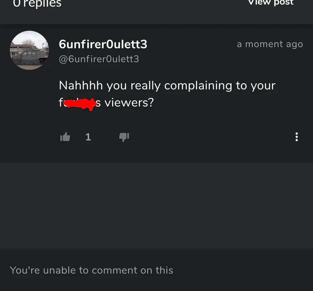The image size is (313, 291).
Task: Click the "a moment ago" timestamp
Action: coord(270,44)
